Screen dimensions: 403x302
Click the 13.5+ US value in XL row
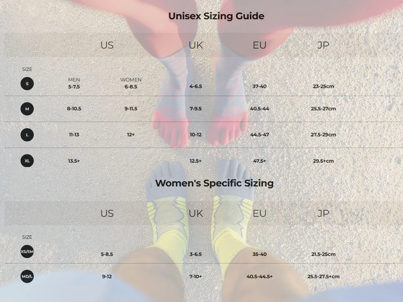click(x=74, y=161)
